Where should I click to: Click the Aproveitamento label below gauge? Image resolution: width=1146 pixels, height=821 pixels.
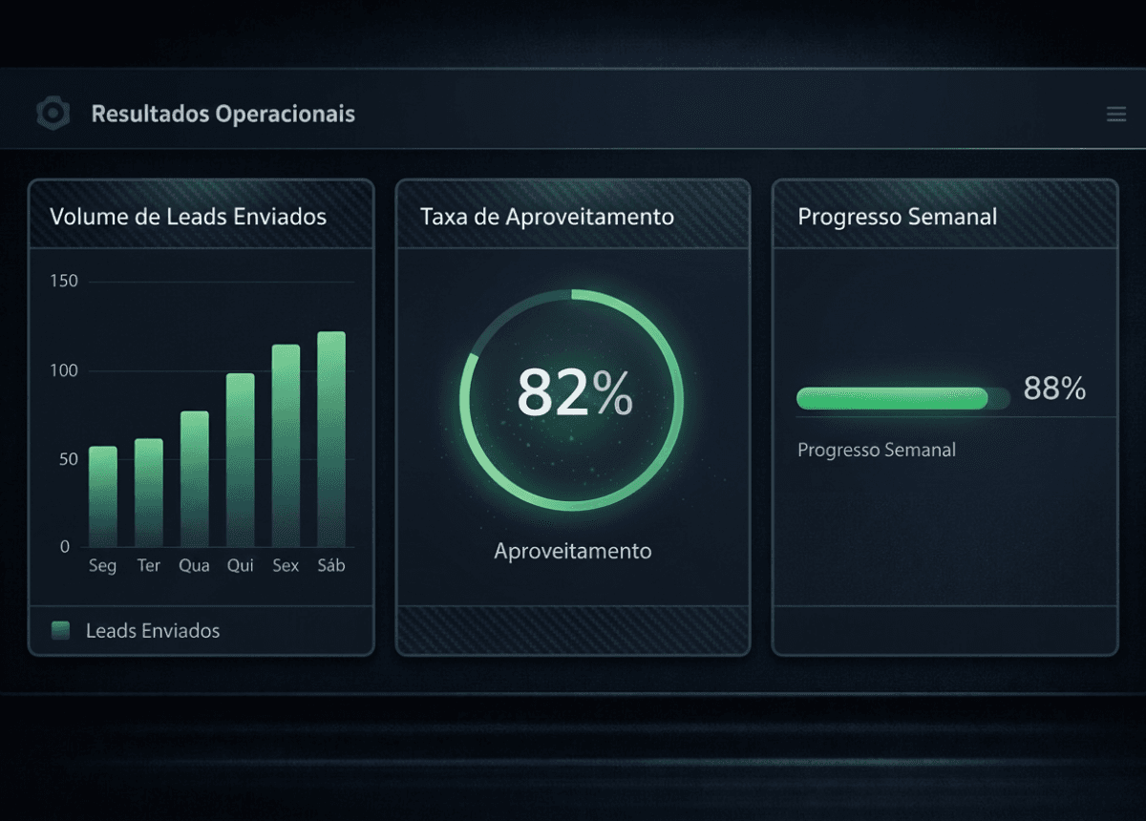573,551
